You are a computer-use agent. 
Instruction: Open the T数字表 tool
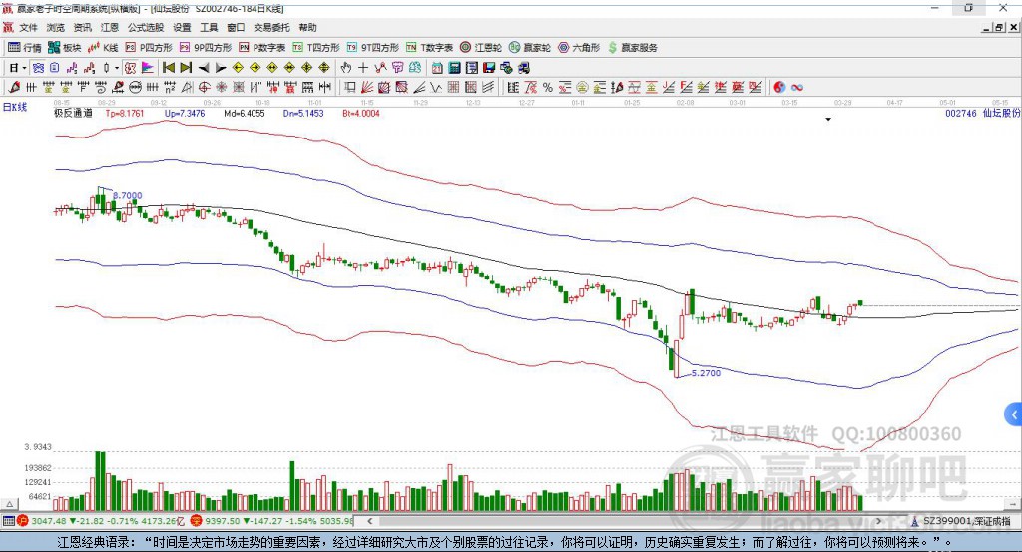click(429, 48)
